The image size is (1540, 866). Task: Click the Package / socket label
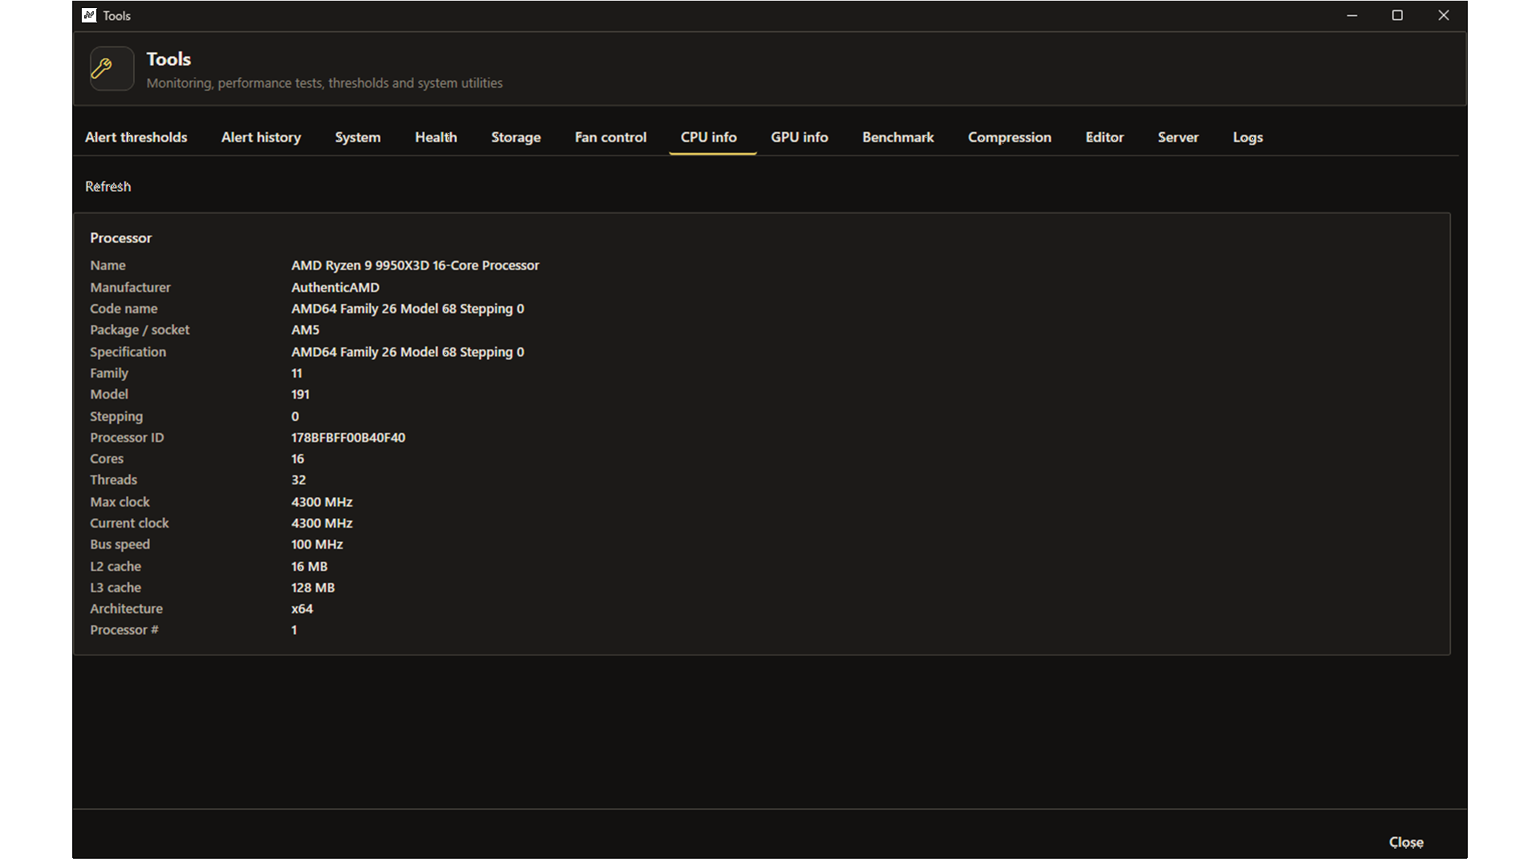click(140, 330)
